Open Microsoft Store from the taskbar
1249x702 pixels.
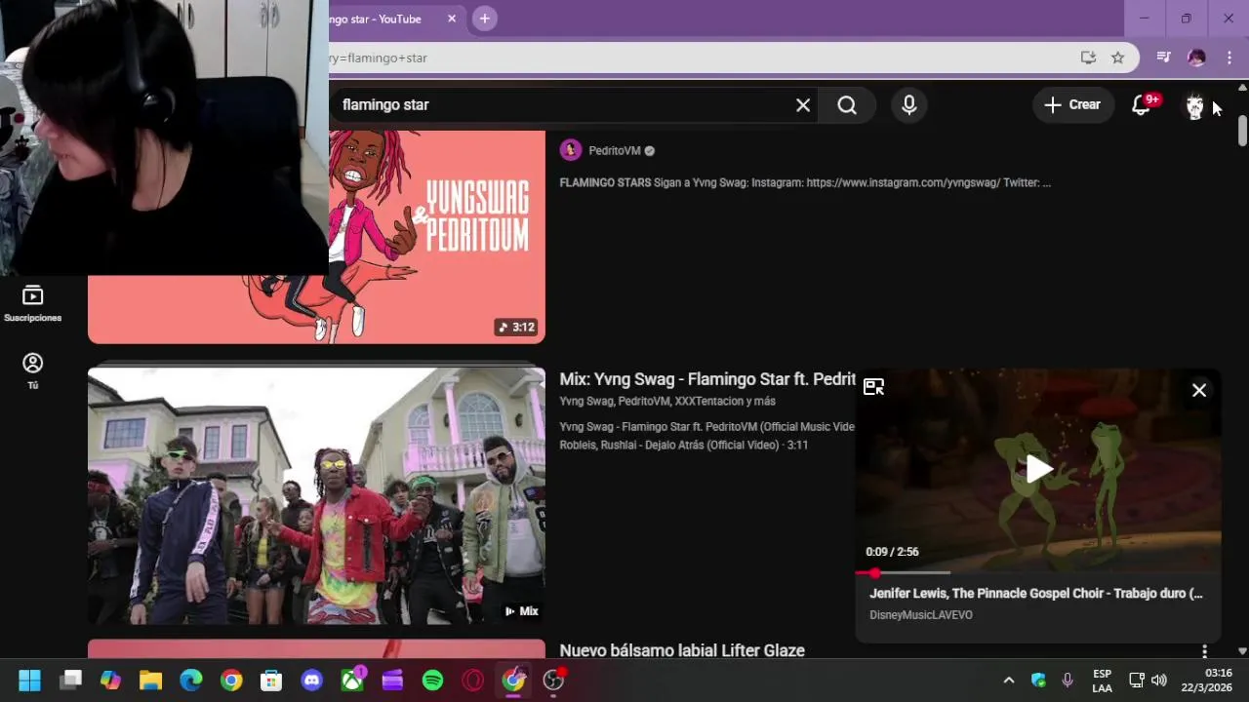click(x=271, y=681)
